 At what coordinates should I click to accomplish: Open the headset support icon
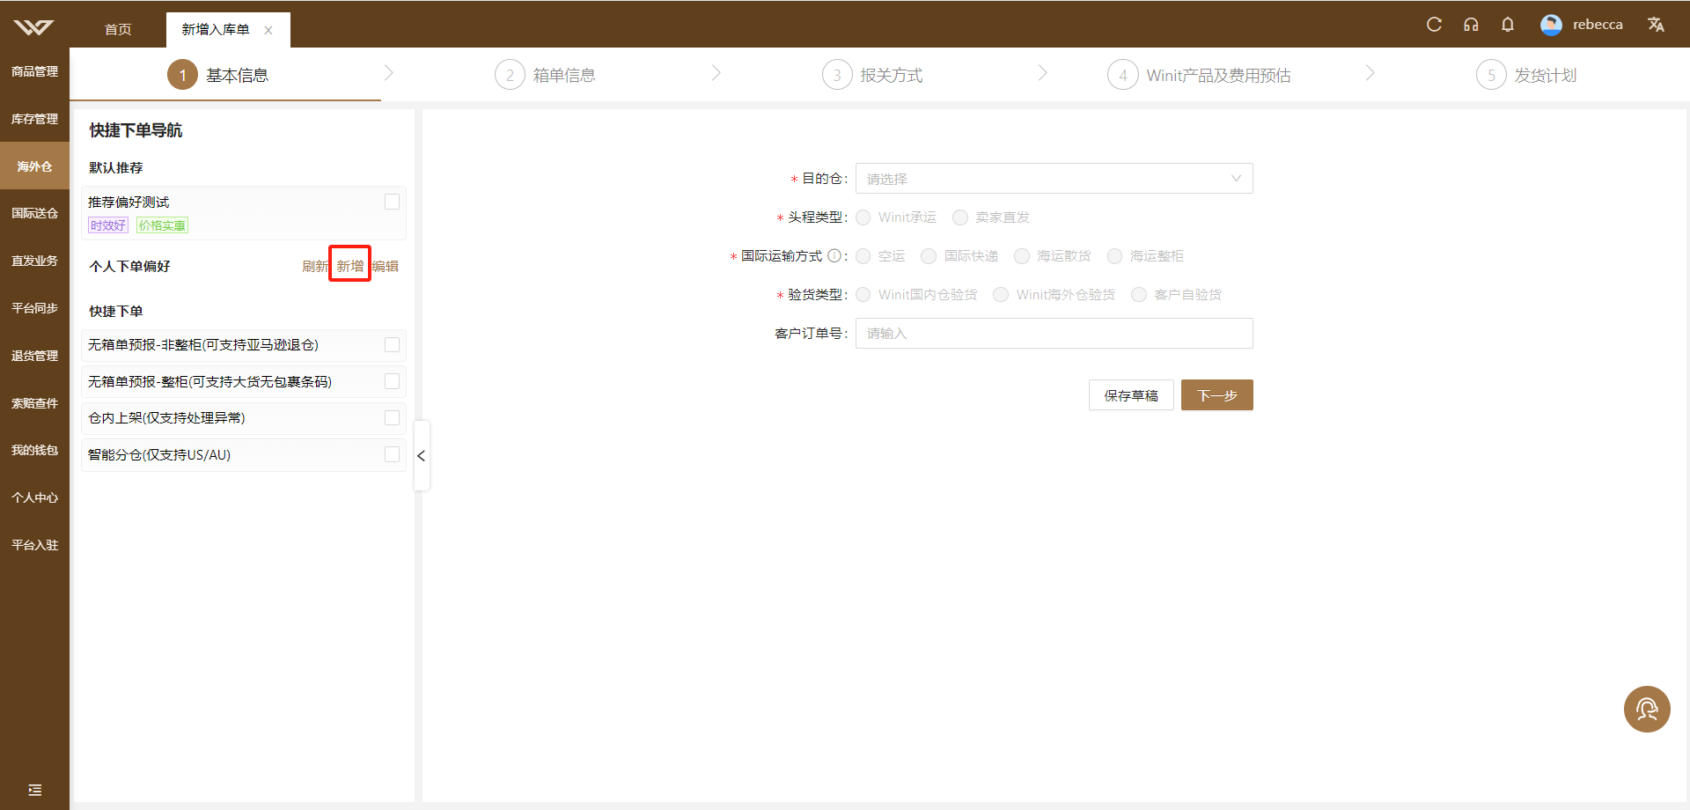click(x=1471, y=25)
